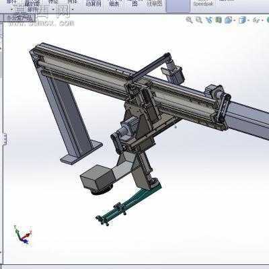Toggle the Section View icon
Image resolution: width=269 pixels, height=269 pixels.
219,20
